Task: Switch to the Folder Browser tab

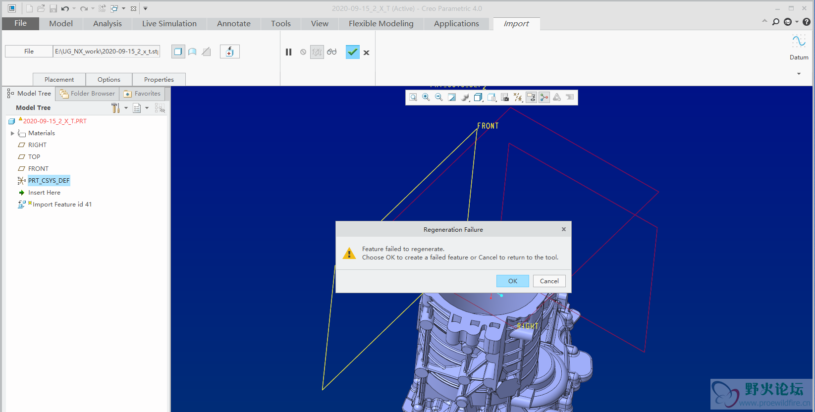Action: (87, 94)
